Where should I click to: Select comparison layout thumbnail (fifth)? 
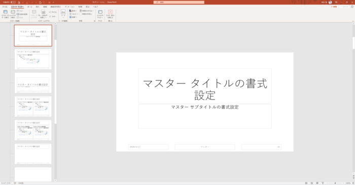(x=33, y=130)
